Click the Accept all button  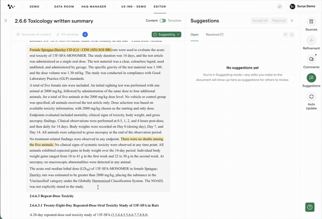click(x=260, y=21)
